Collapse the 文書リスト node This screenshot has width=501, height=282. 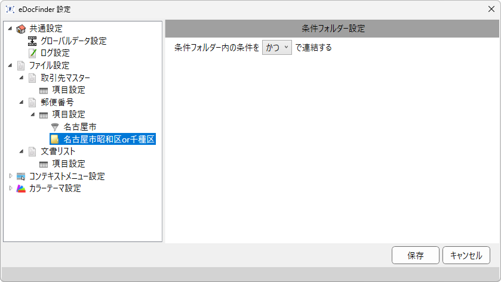(21, 151)
